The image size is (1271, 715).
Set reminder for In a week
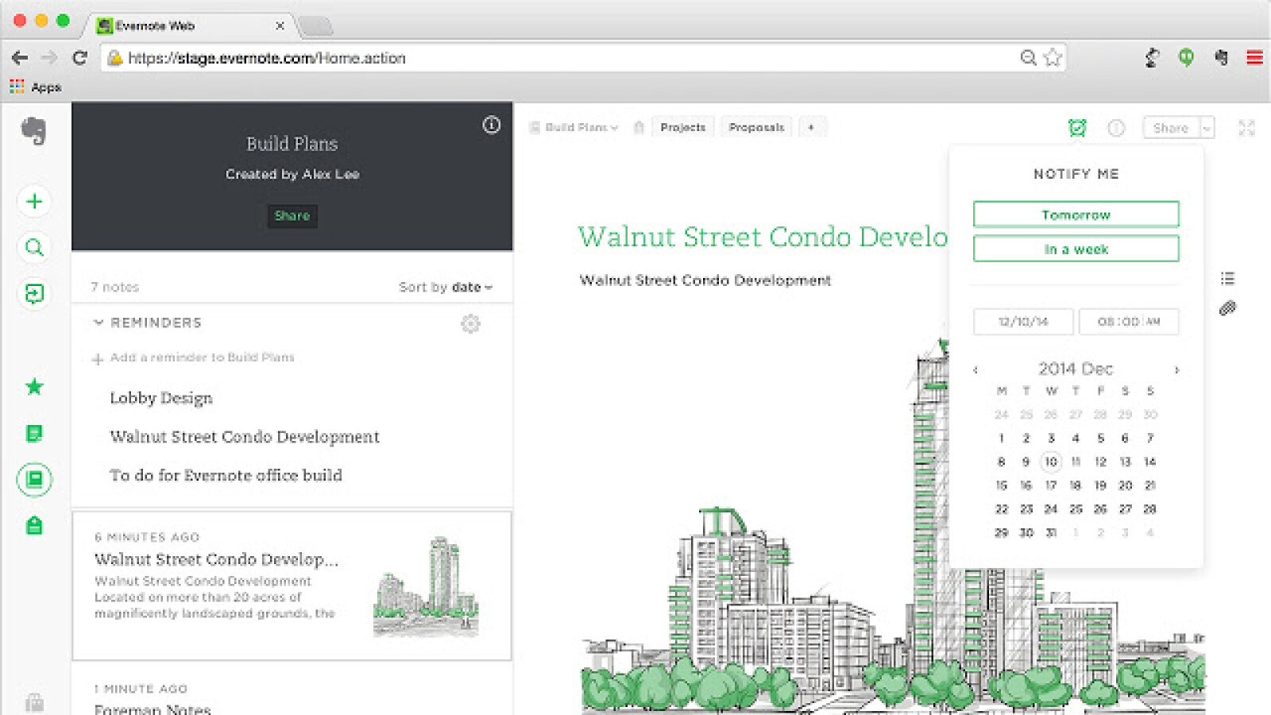tap(1076, 249)
